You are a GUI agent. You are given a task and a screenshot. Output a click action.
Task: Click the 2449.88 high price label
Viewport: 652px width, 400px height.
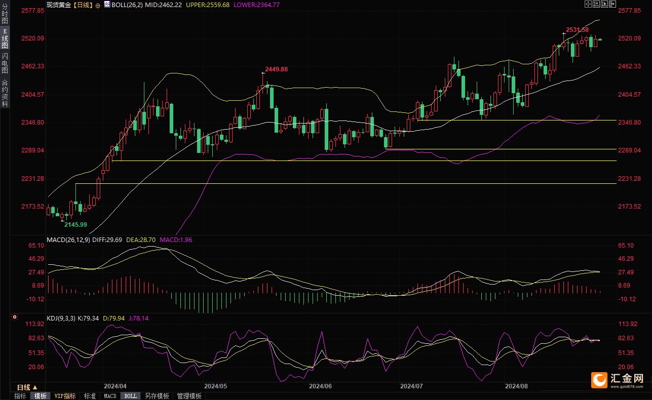(x=277, y=69)
